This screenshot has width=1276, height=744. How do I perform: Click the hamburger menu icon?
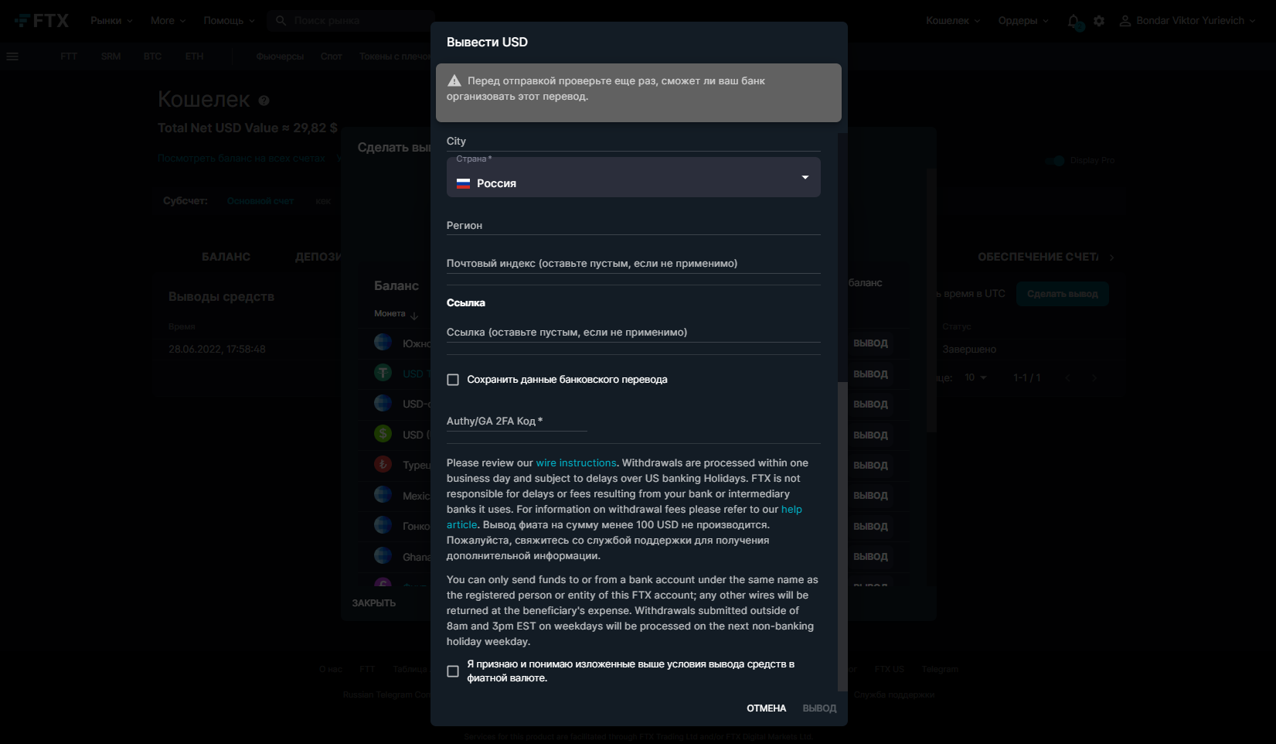tap(12, 56)
